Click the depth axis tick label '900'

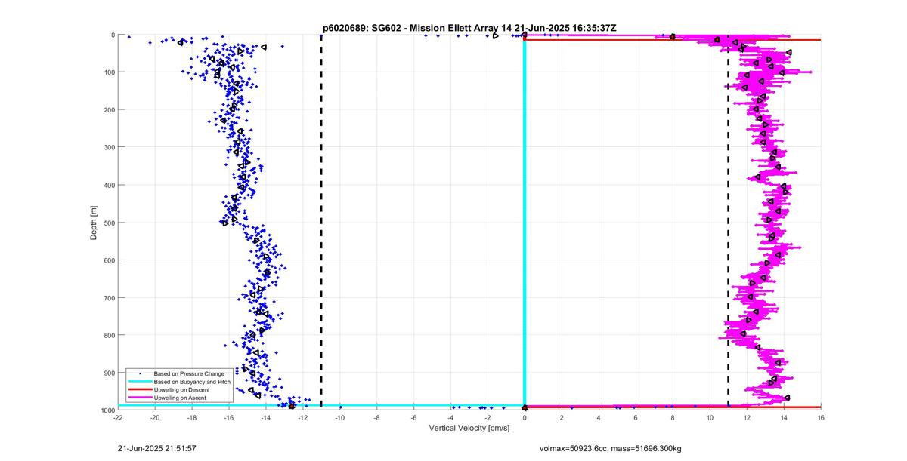(x=109, y=373)
